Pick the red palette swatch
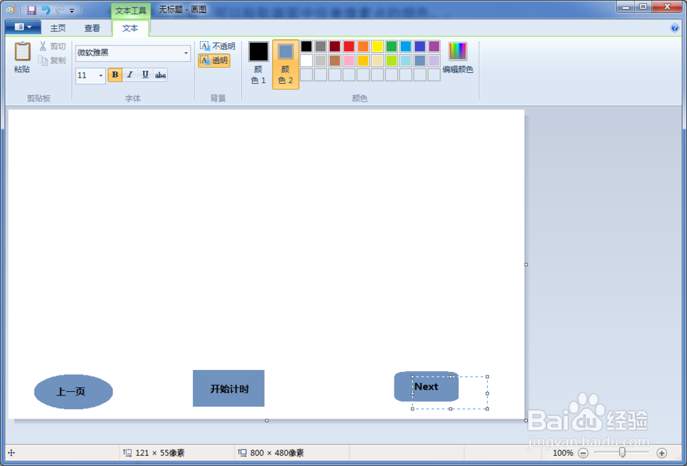The width and height of the screenshot is (687, 466). pyautogui.click(x=349, y=46)
